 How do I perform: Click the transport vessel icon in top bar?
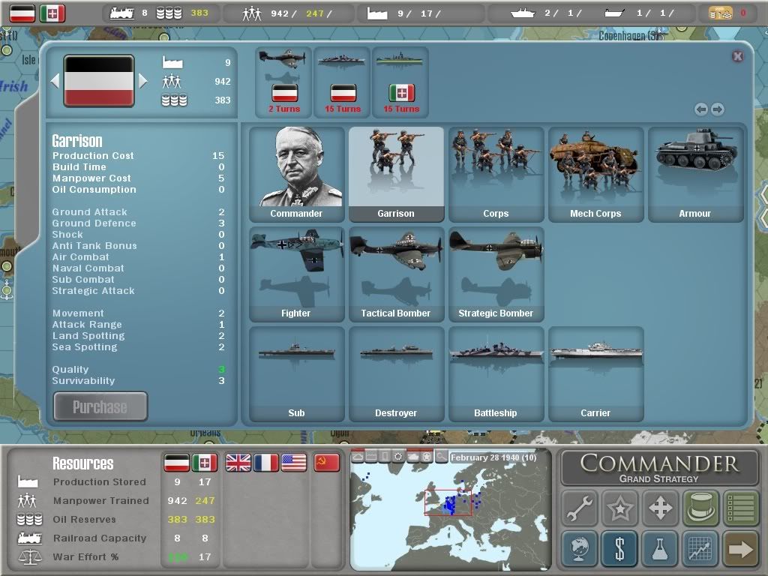[615, 13]
